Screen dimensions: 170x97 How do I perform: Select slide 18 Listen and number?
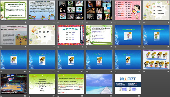click(x=156, y=60)
